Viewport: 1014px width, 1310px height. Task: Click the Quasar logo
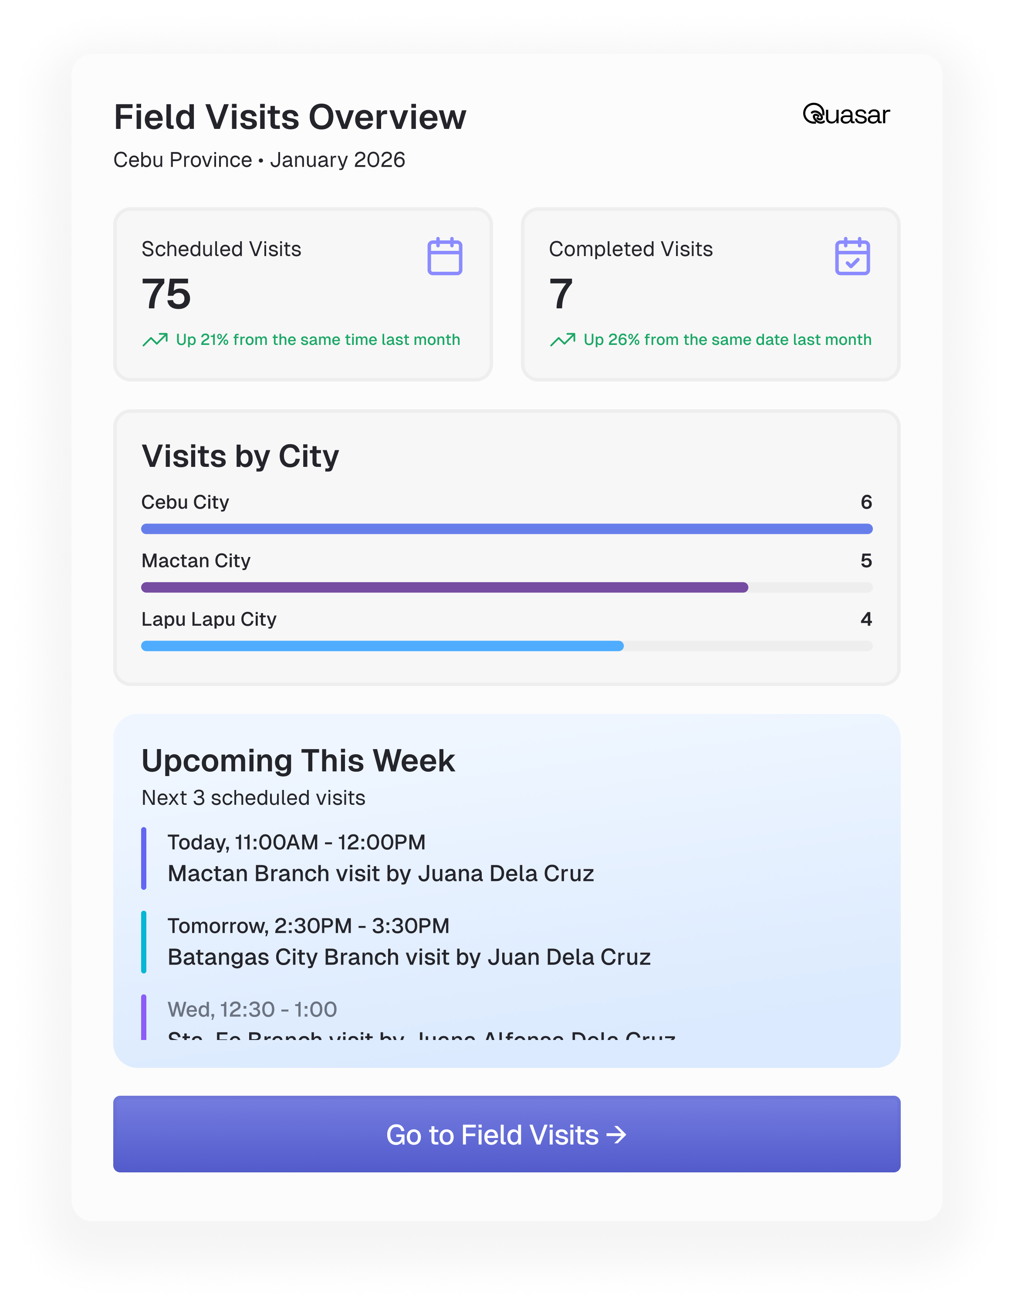pos(846,115)
